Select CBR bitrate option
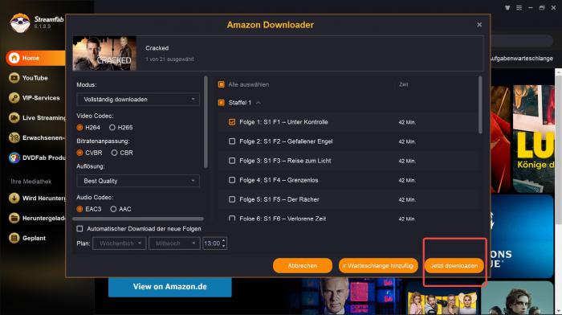Screen dimensions: 562x315 [x=114, y=153]
